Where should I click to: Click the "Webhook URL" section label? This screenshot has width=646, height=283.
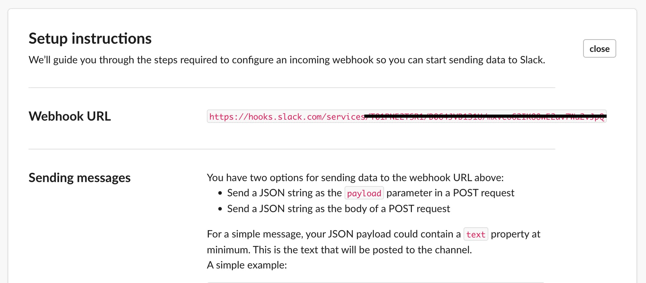69,116
